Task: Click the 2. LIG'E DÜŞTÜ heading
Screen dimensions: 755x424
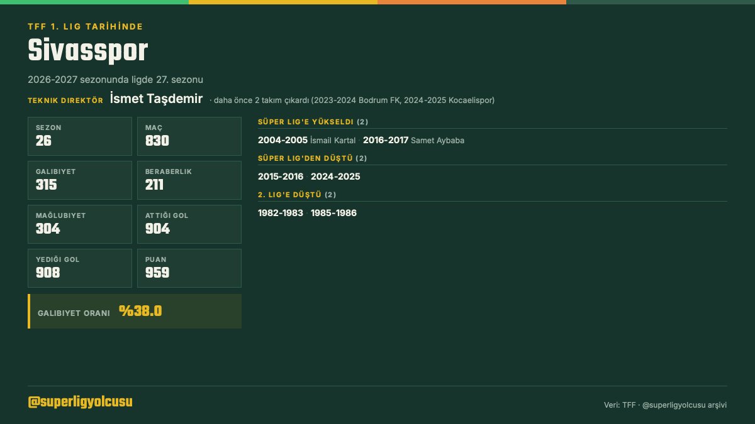Action: tap(290, 195)
